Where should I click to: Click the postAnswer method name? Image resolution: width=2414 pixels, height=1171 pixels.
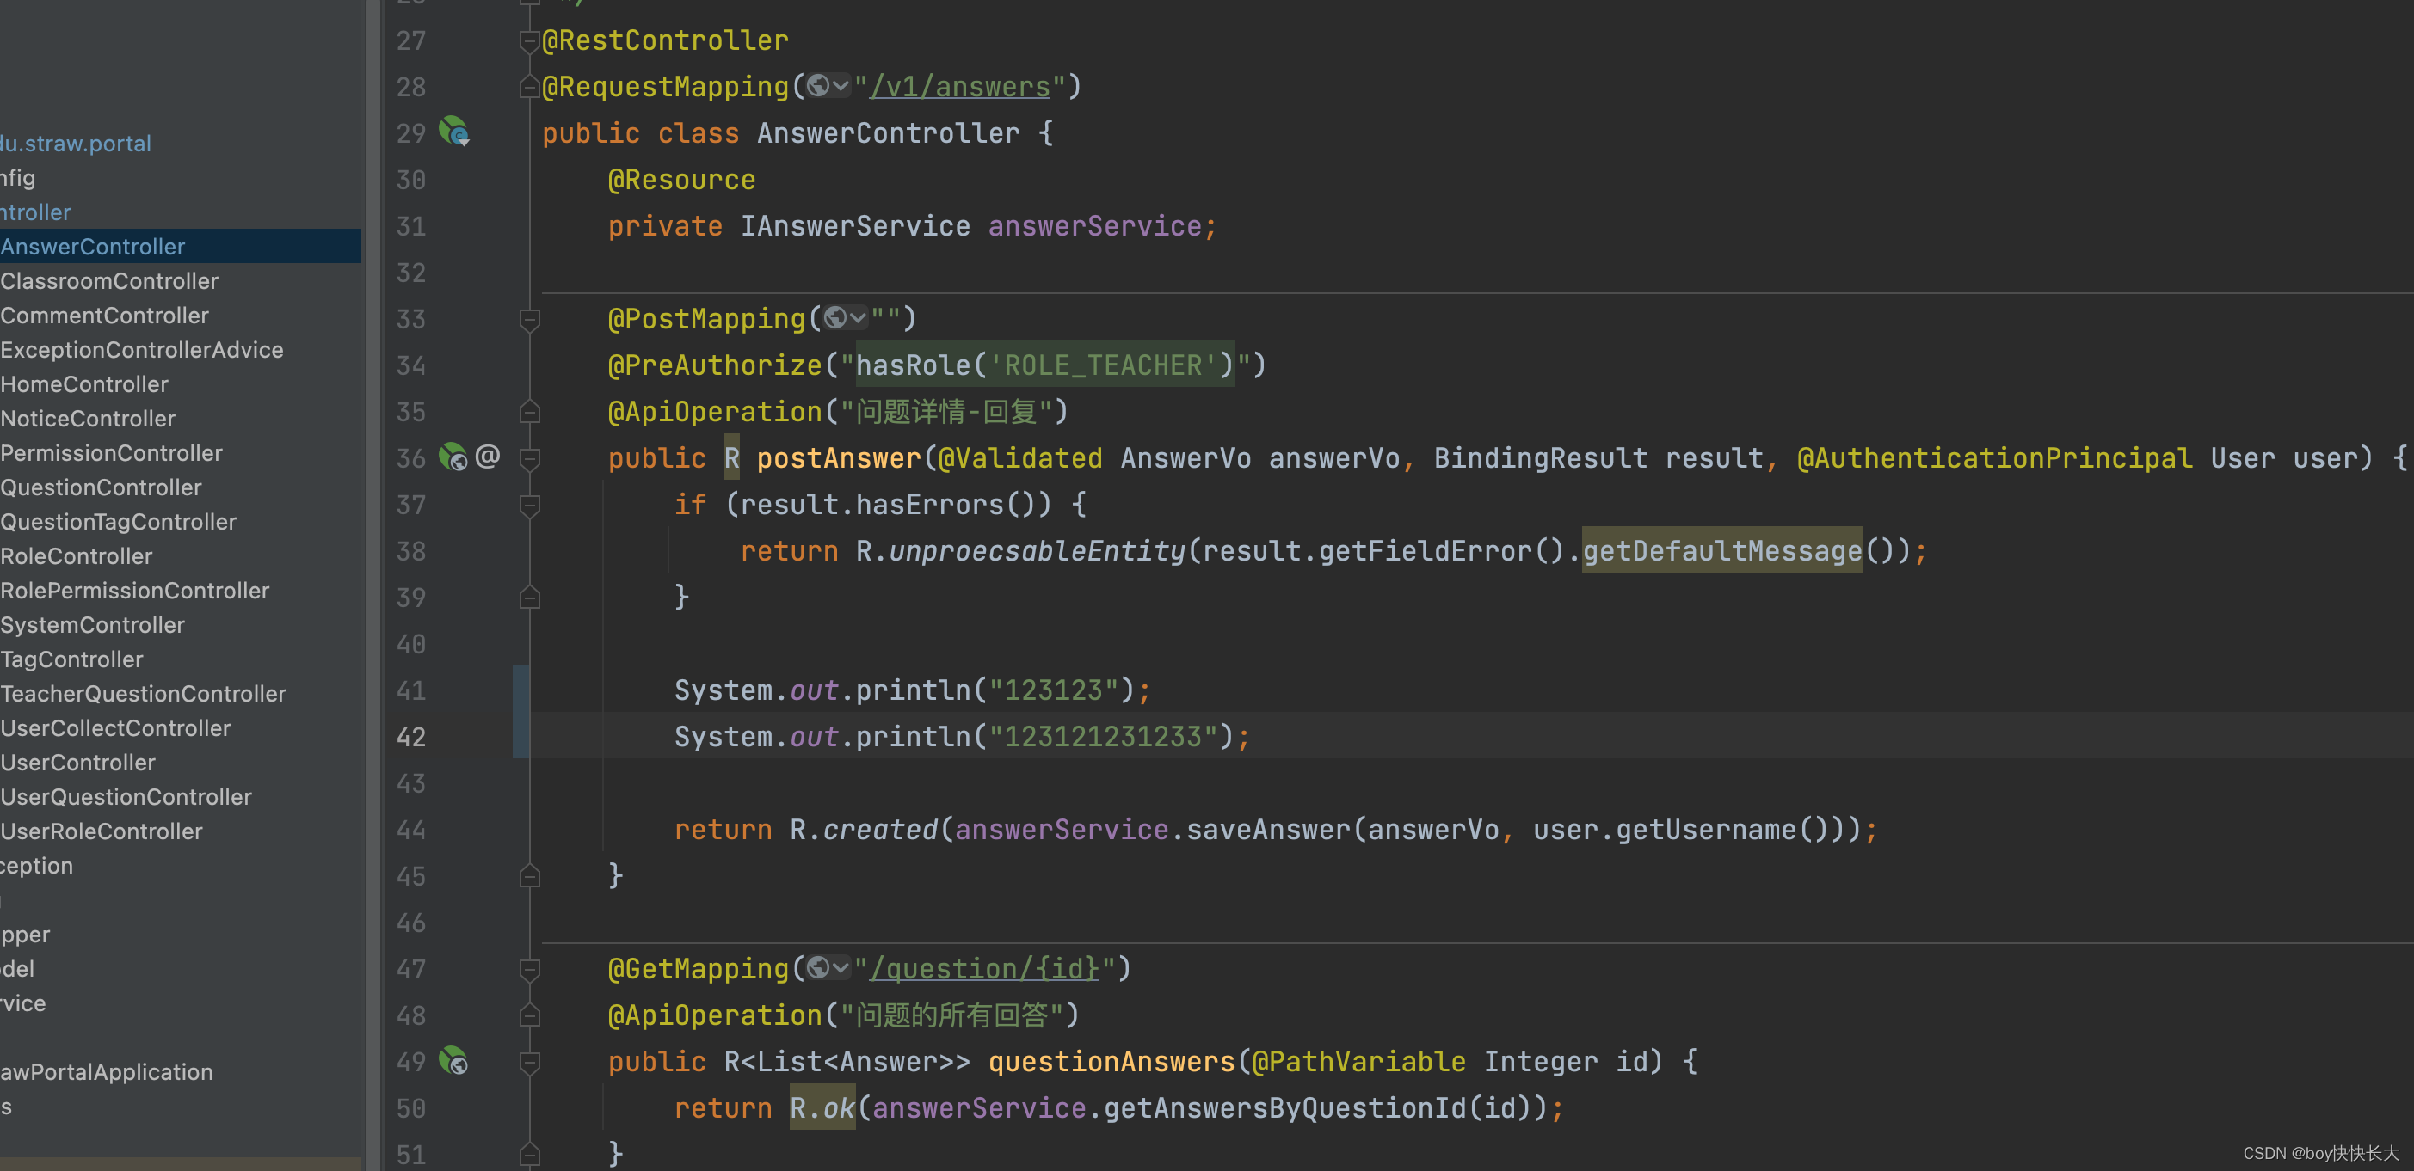pos(839,458)
